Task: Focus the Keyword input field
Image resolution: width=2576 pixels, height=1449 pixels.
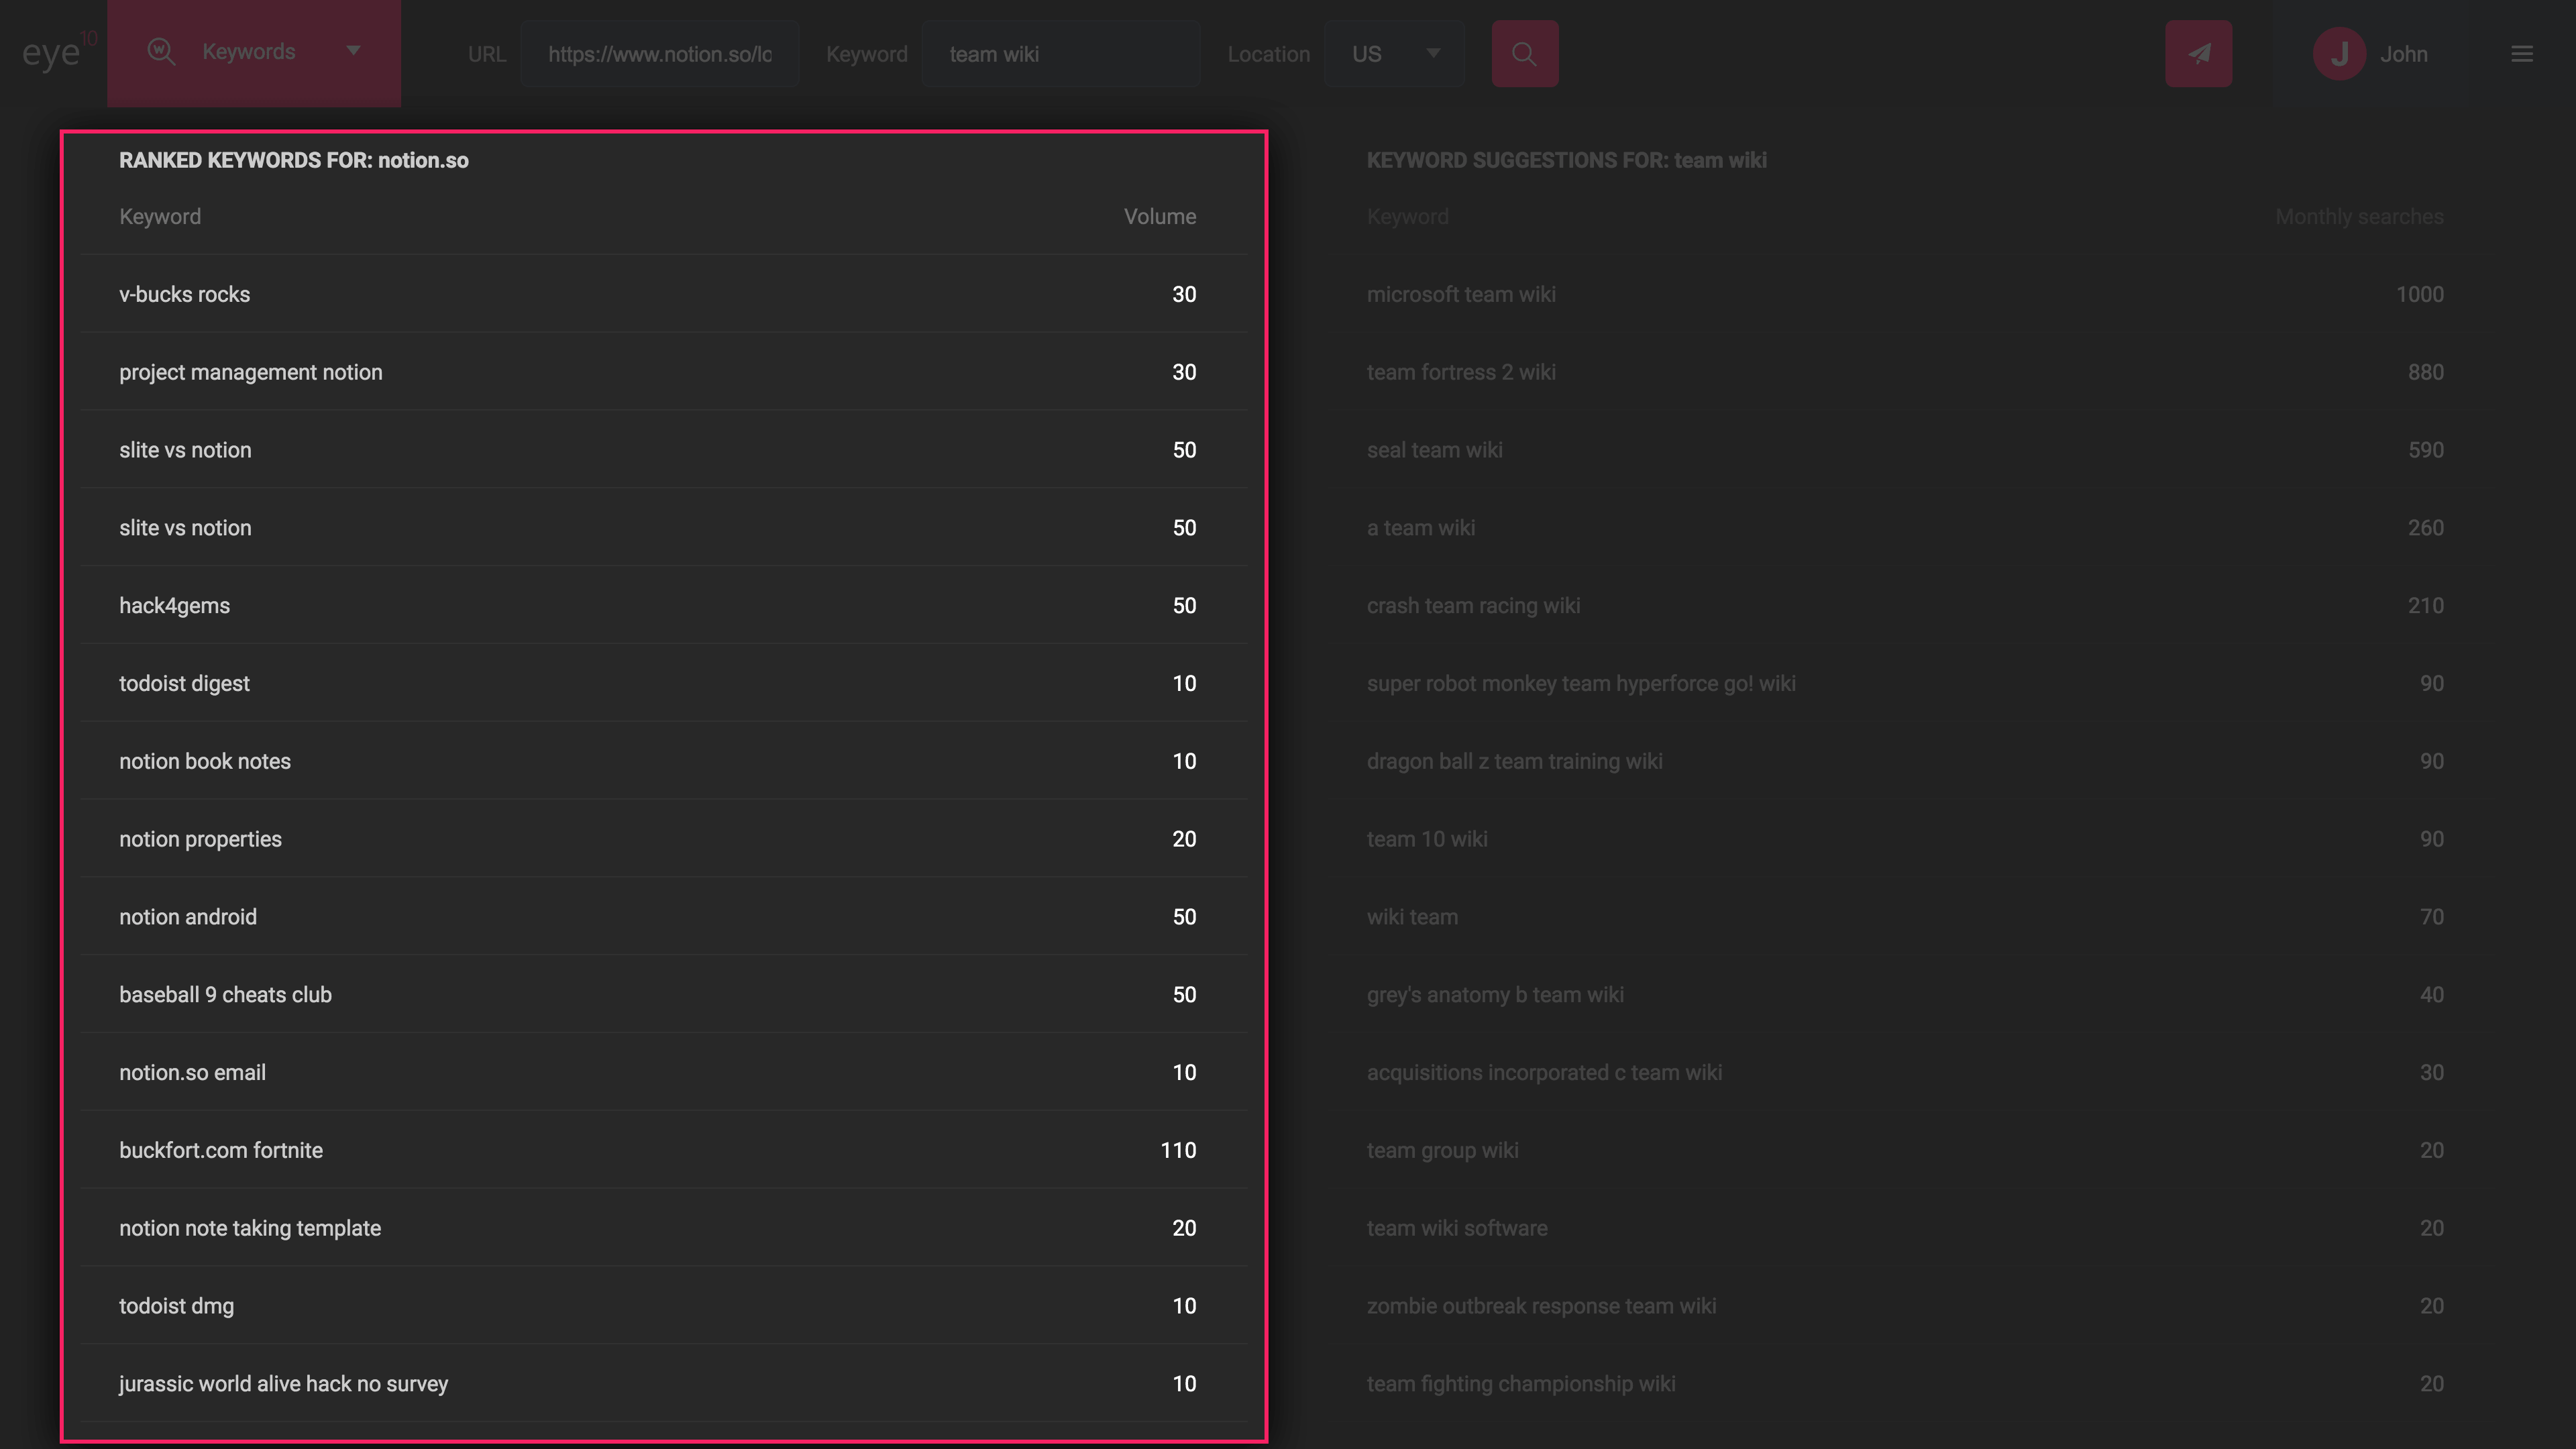Action: coord(1060,54)
